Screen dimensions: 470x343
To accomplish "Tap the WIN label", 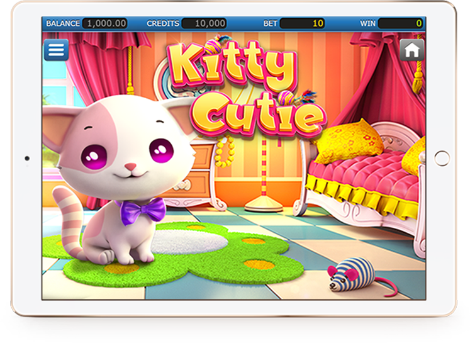I will click(x=367, y=23).
